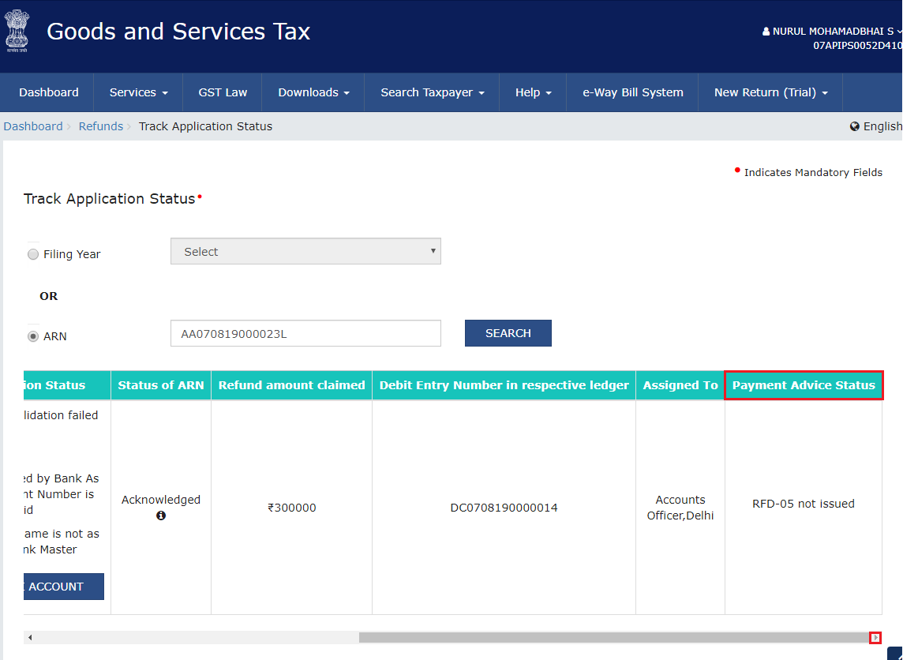This screenshot has width=903, height=660.
Task: Expand the New Return (Trial) menu
Action: (770, 92)
